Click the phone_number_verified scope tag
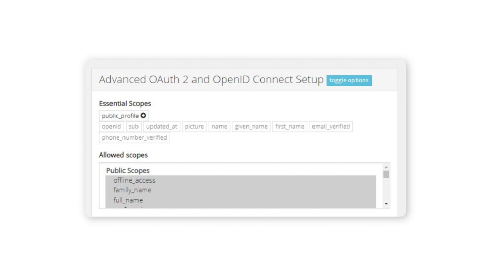Image resolution: width=491 pixels, height=276 pixels. [134, 138]
